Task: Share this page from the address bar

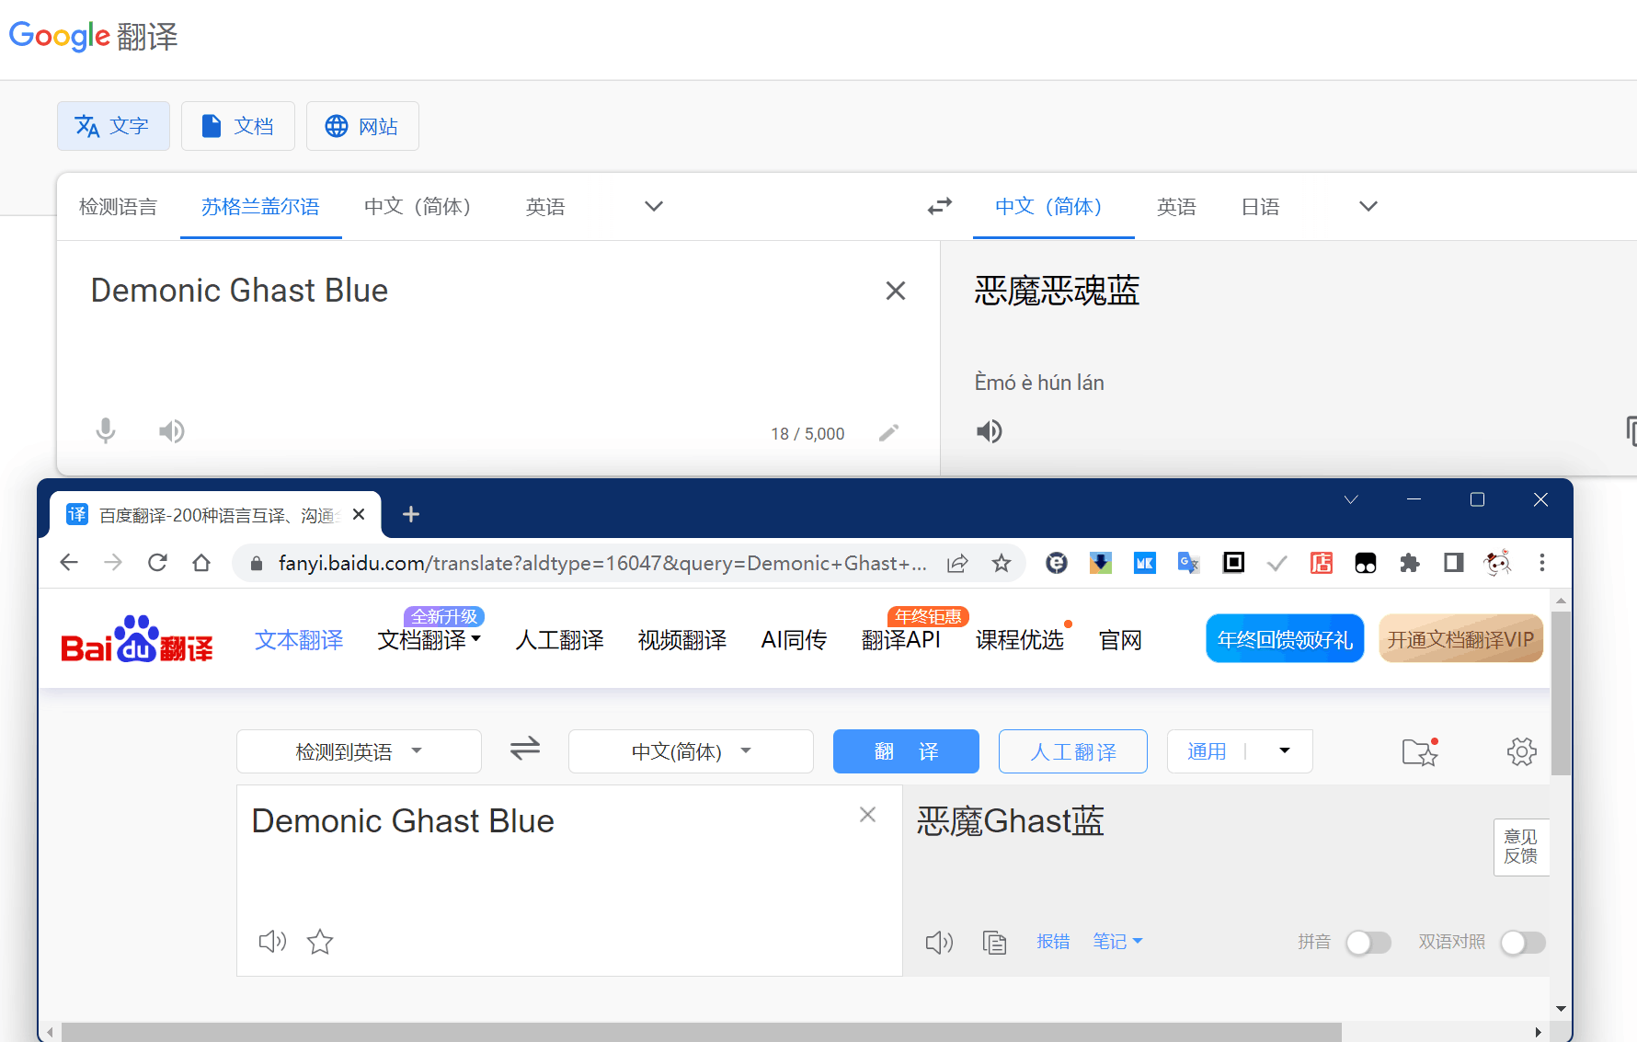Action: (957, 563)
